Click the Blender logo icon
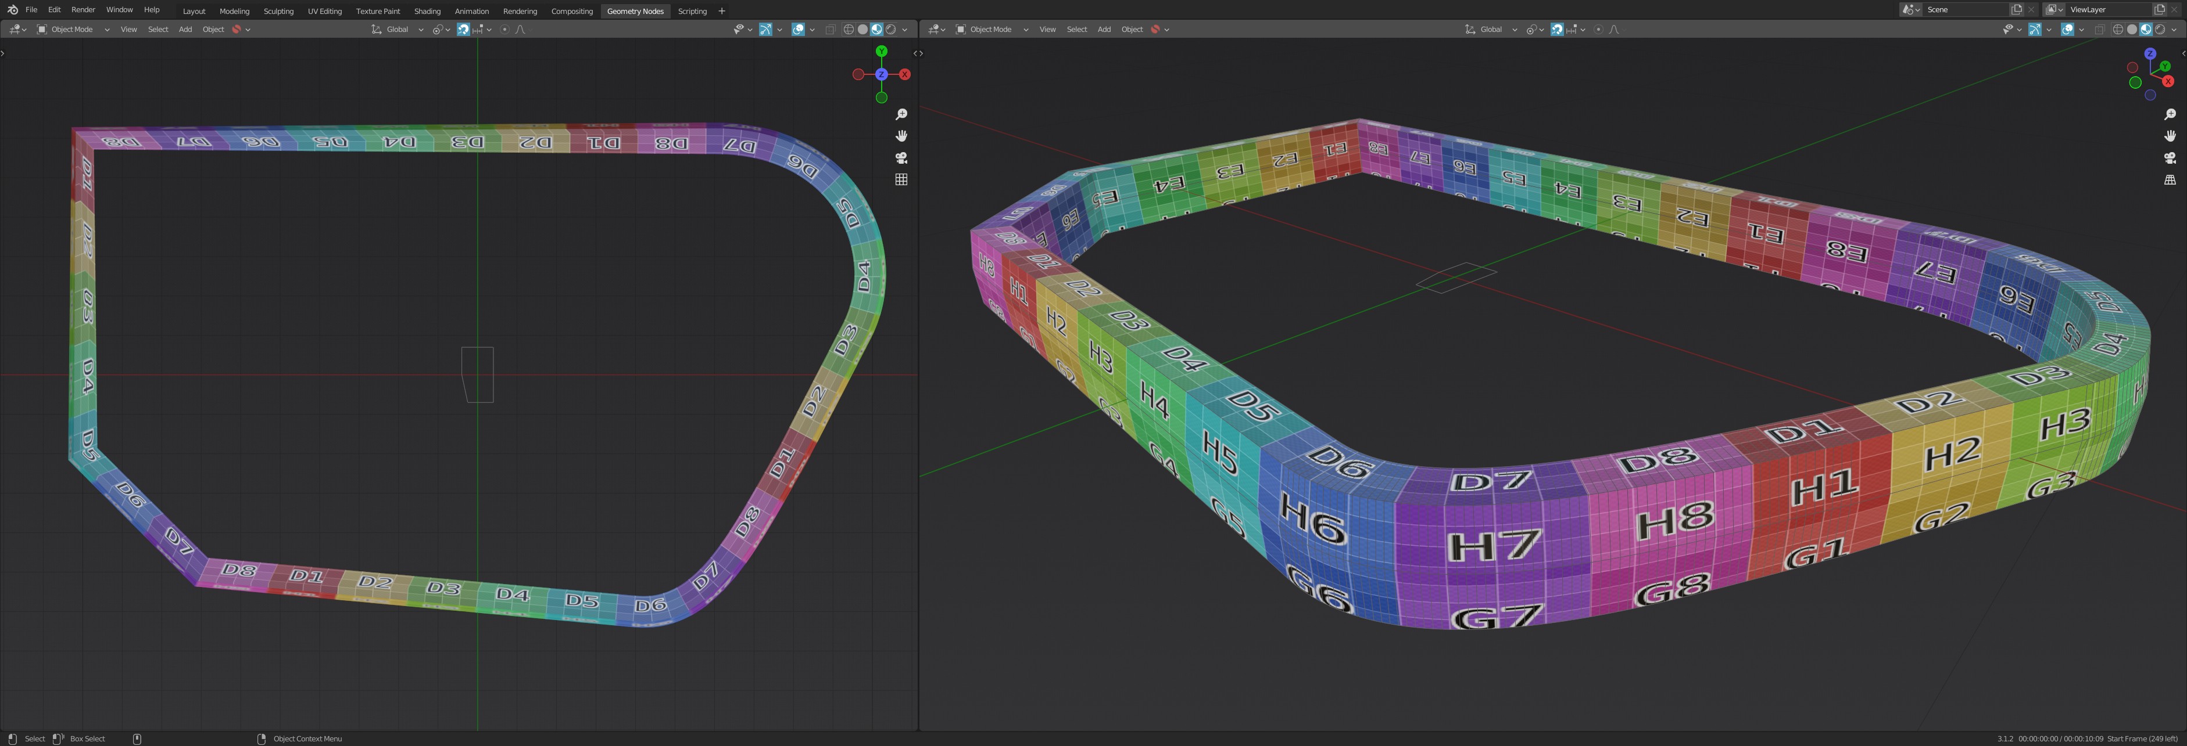The image size is (2187, 746). coord(12,10)
